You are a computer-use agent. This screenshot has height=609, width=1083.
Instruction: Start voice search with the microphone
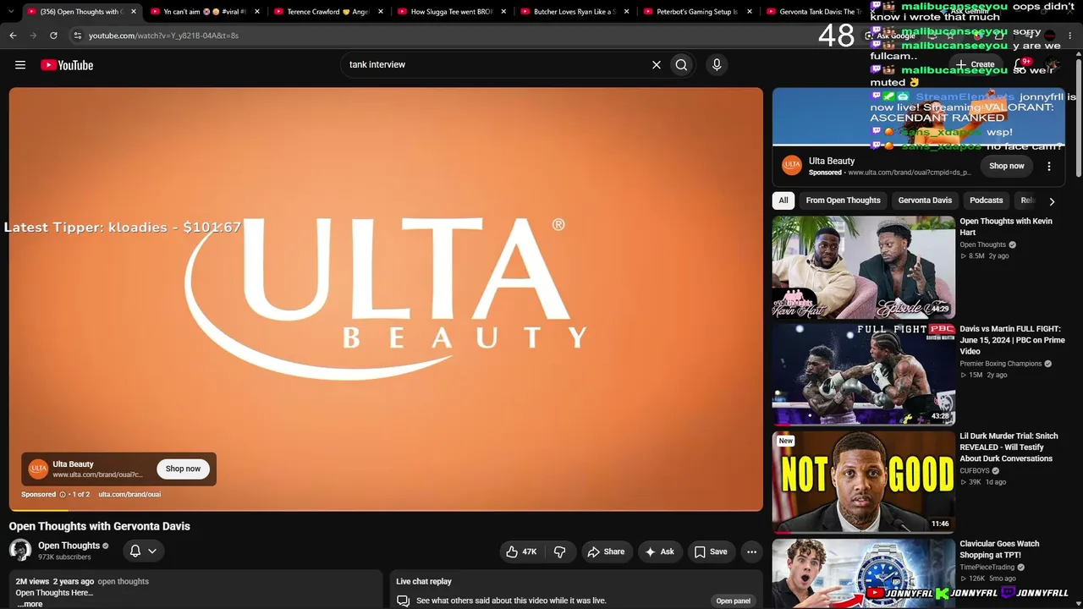(x=717, y=64)
